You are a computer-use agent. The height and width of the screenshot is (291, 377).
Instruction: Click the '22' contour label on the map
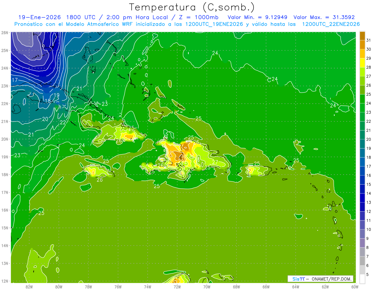(x=63, y=122)
